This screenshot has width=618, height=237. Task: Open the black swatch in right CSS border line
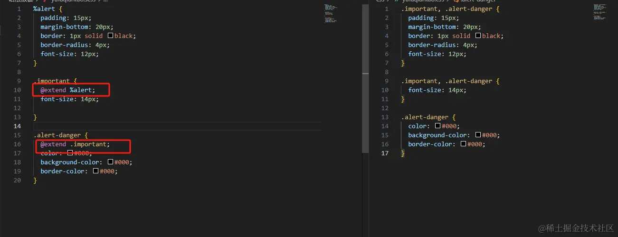(x=478, y=36)
